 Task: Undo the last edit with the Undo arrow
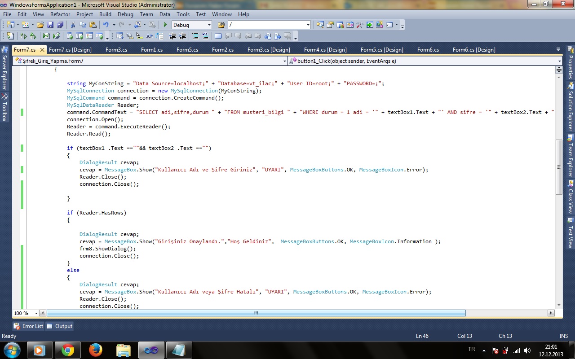[x=106, y=25]
